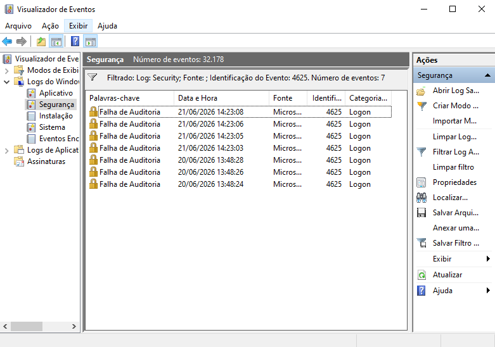The height and width of the screenshot is (347, 495).
Task: Toggle the action pane toolbar icon
Action: coord(90,41)
